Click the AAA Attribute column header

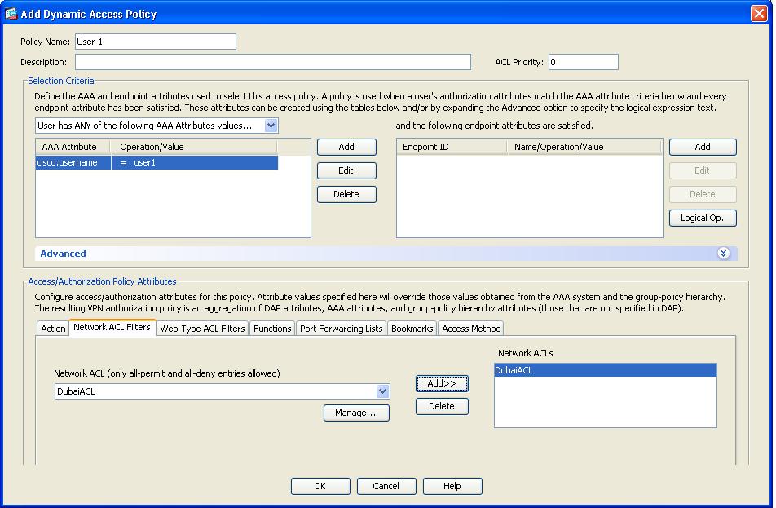coord(73,147)
